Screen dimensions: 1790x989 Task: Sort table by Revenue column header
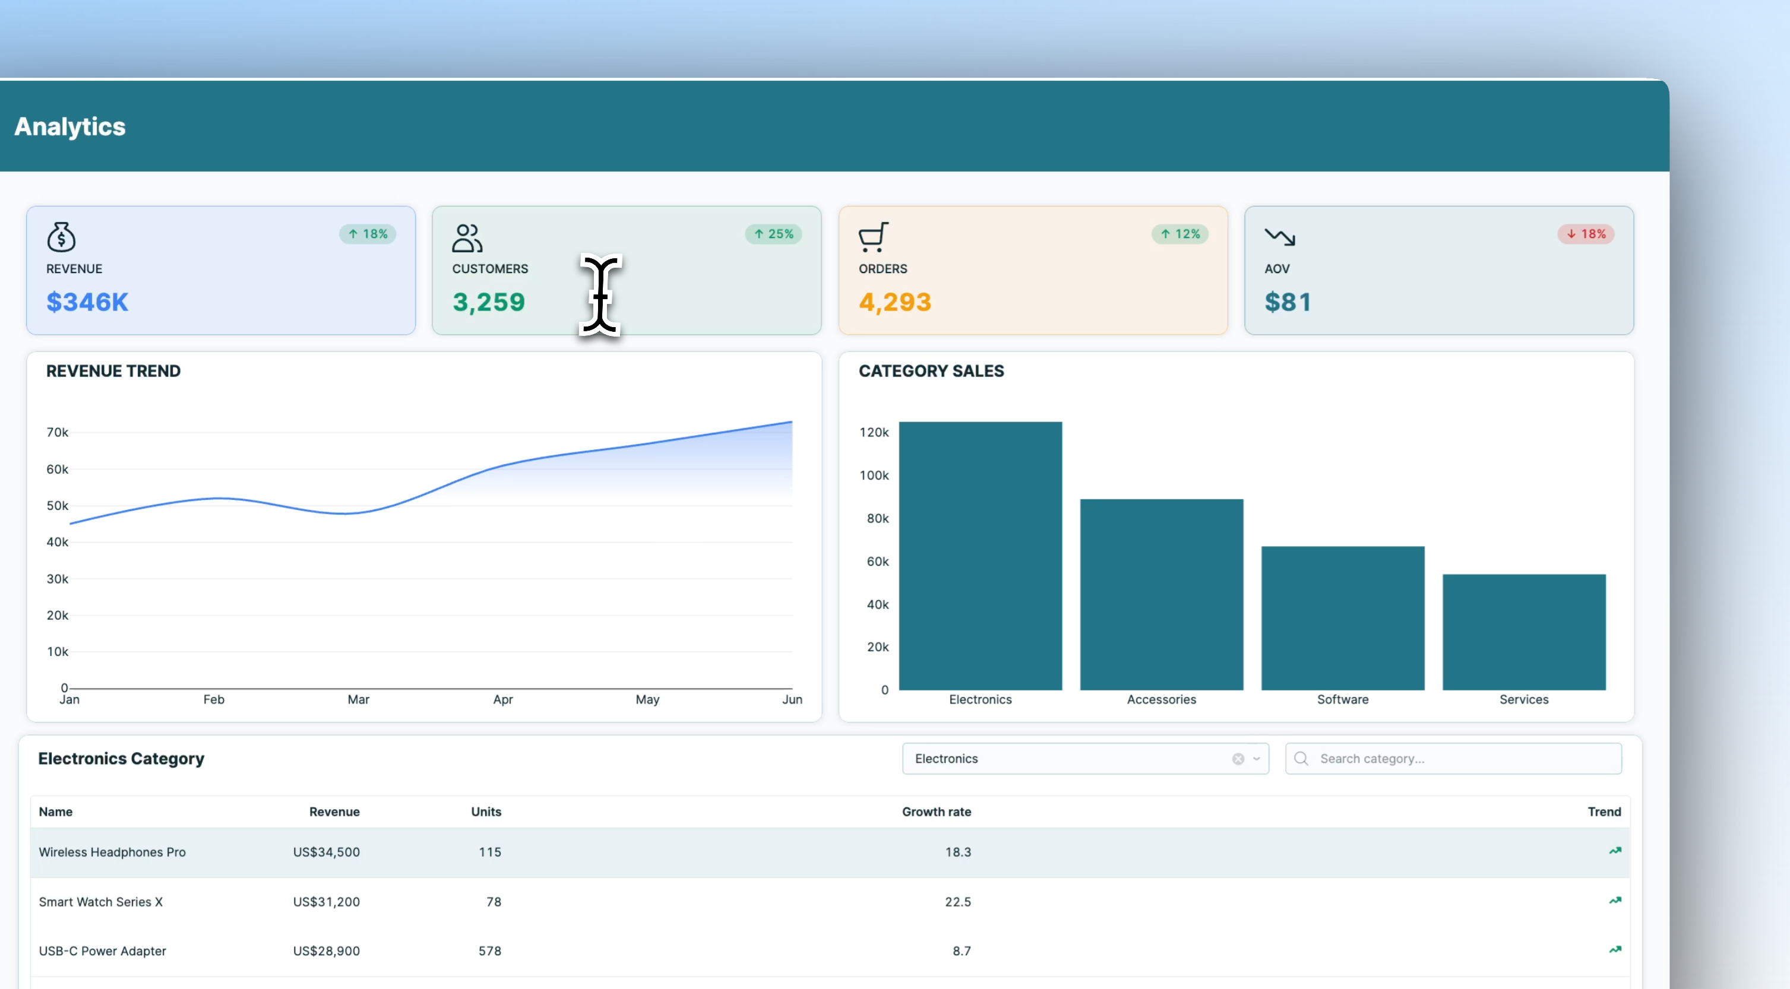334,812
